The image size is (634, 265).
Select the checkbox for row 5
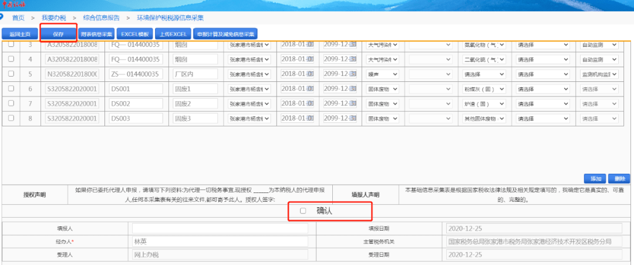(11, 73)
